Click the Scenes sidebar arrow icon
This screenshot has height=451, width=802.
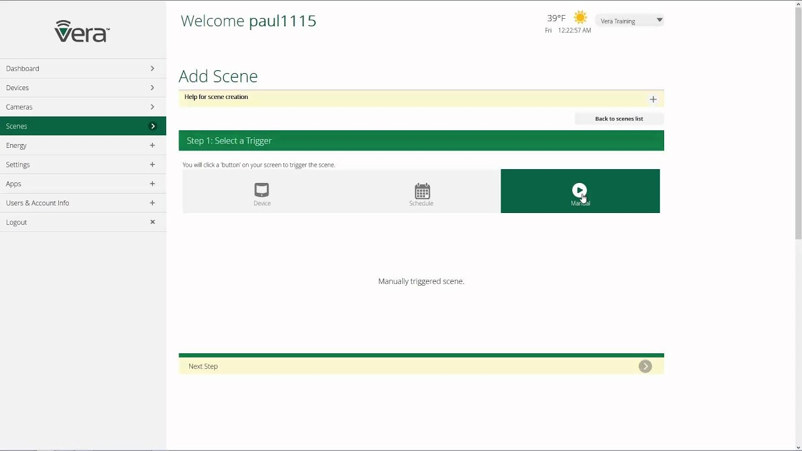[x=152, y=126]
